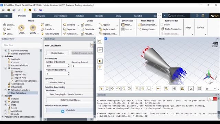Viewport: 220px width, 124px height.
Task: Expand Reference Frames tree node
Action: click(6, 50)
